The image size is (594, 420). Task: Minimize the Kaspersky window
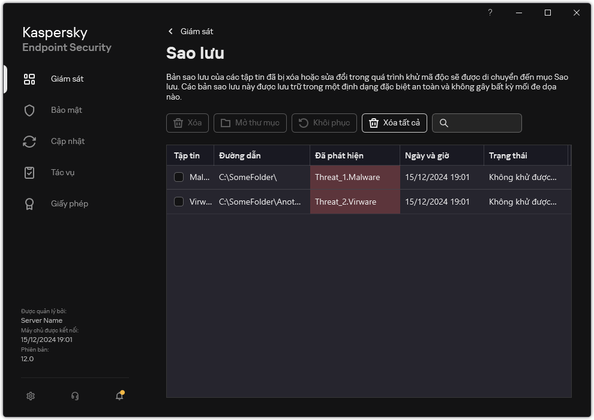click(519, 13)
